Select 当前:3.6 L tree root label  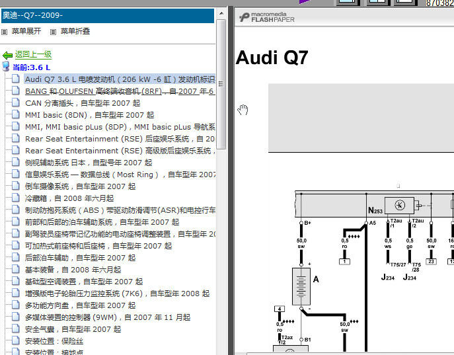pyautogui.click(x=31, y=67)
